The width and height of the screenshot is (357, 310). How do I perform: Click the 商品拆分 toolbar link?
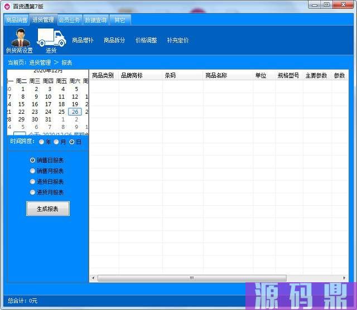click(x=114, y=40)
